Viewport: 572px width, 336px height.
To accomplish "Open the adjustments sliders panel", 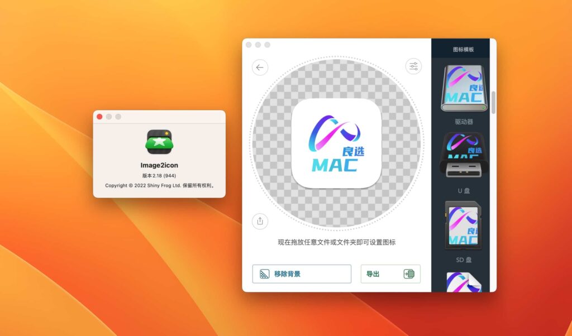I will click(x=413, y=66).
